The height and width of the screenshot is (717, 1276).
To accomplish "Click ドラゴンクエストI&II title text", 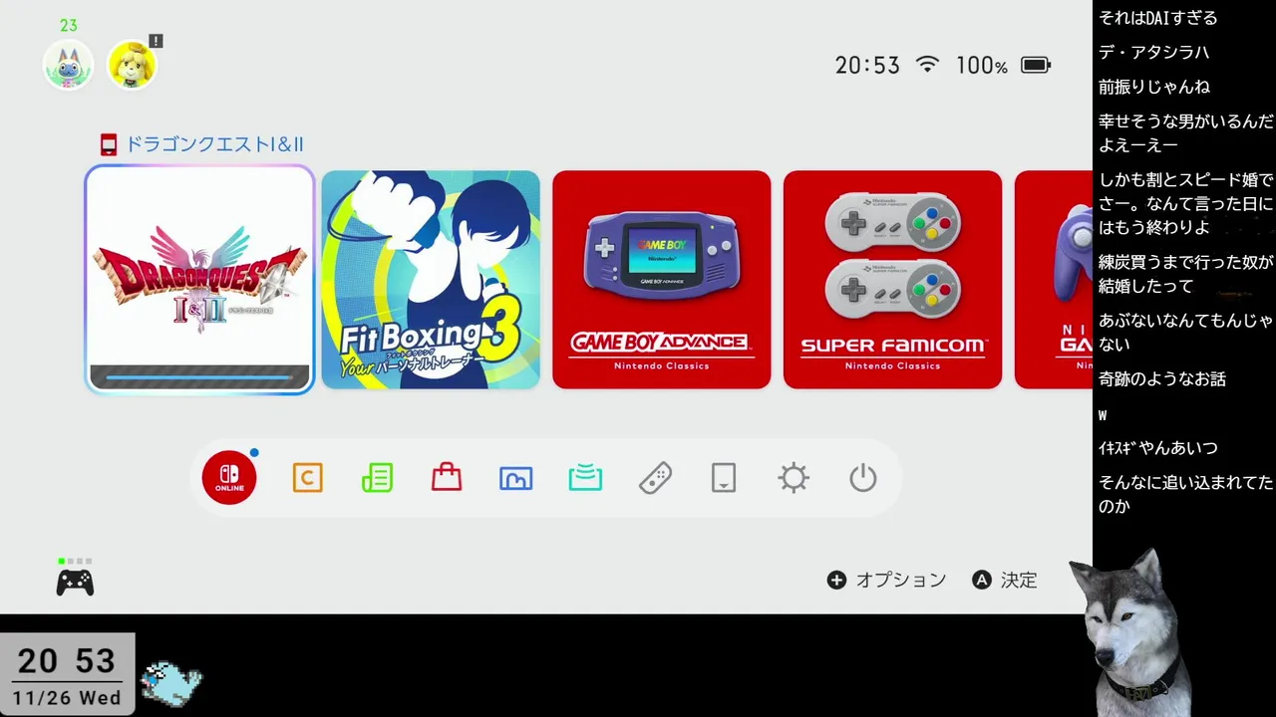I will [213, 144].
